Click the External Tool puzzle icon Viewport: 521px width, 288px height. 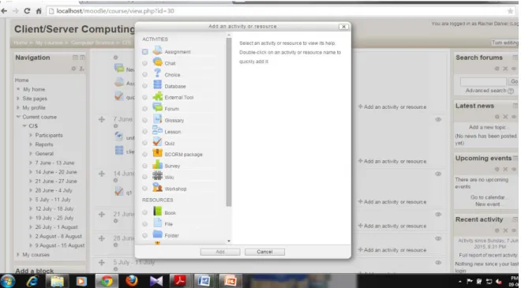click(x=157, y=97)
